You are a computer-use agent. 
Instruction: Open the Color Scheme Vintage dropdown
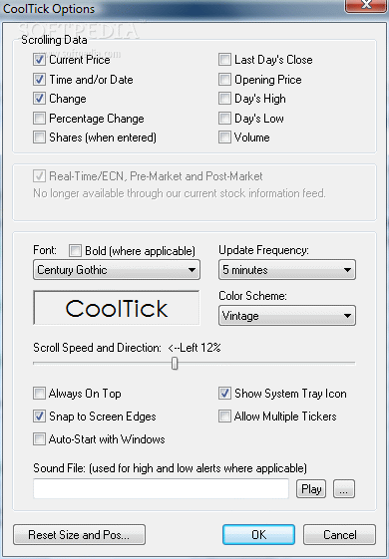coord(287,315)
